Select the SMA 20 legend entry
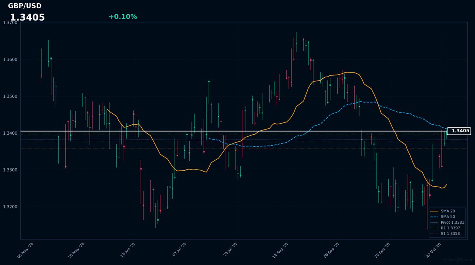Viewport: 475px width, 265px height. pyautogui.click(x=443, y=211)
